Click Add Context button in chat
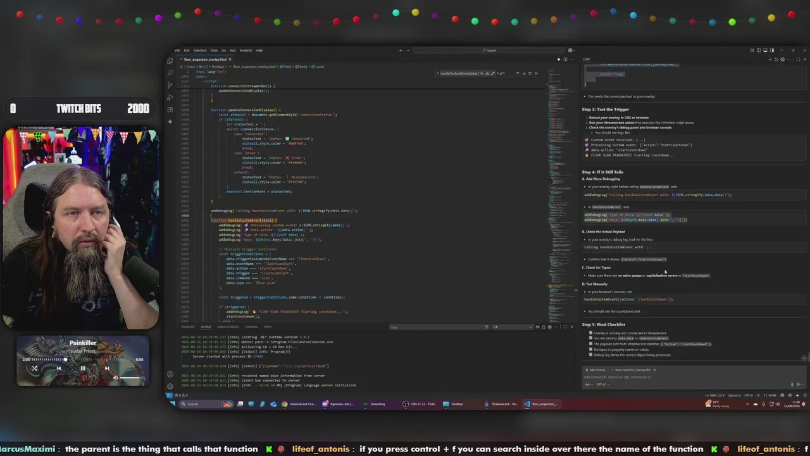Image resolution: width=810 pixels, height=456 pixels. point(595,370)
